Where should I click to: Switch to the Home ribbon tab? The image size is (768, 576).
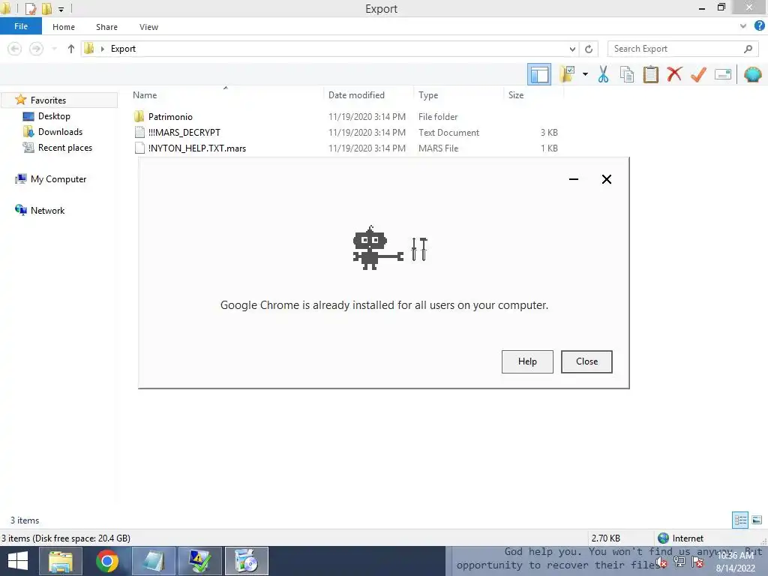tap(64, 27)
